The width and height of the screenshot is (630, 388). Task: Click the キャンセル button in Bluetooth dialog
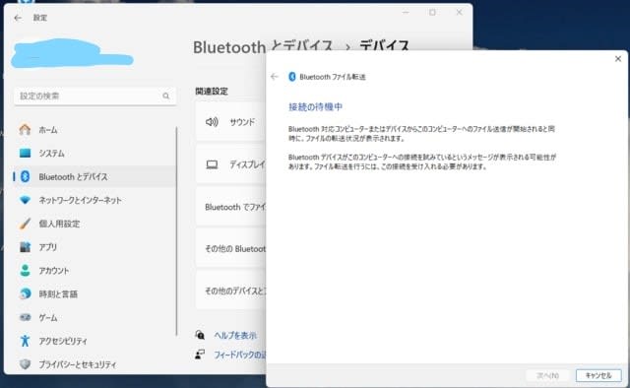(598, 375)
